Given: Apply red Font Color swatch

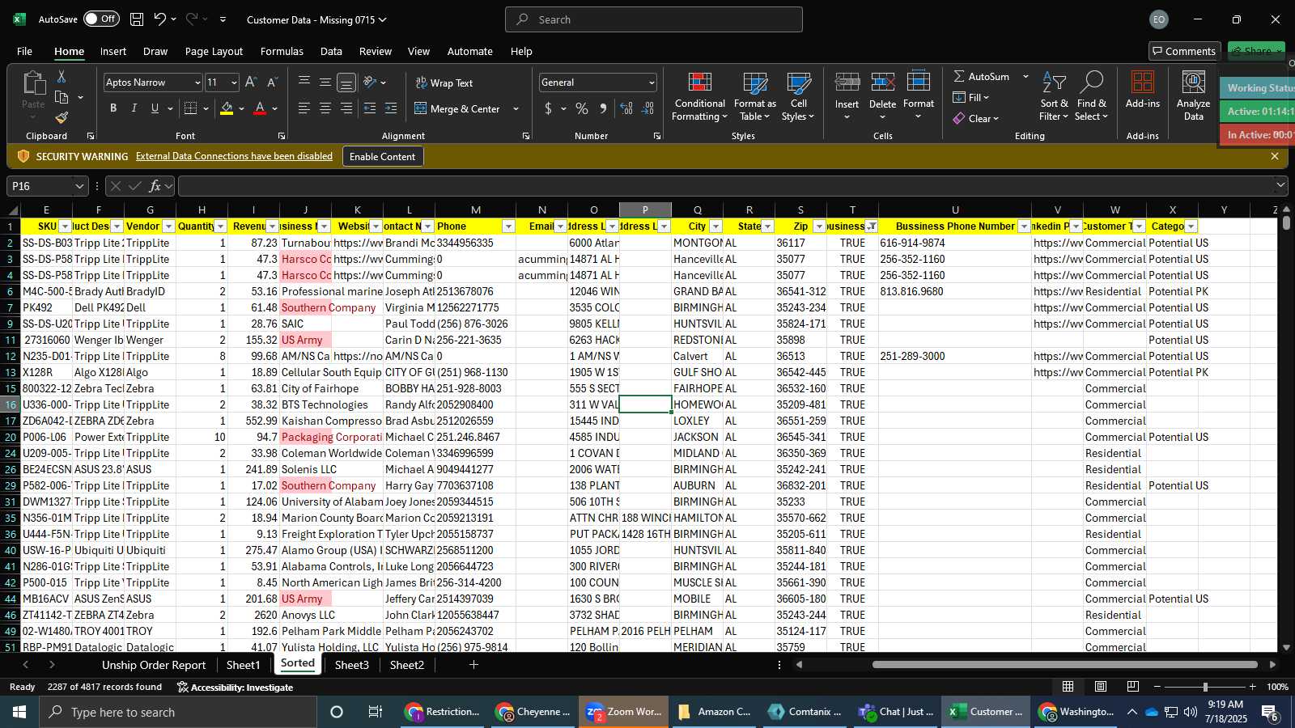Looking at the screenshot, I should [x=260, y=108].
